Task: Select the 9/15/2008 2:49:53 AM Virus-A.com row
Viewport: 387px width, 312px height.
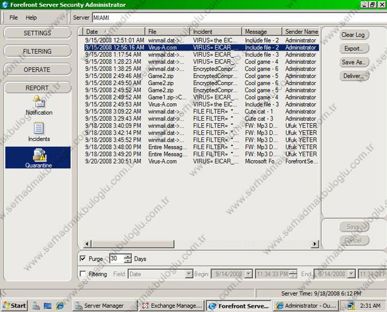Action: 201,104
